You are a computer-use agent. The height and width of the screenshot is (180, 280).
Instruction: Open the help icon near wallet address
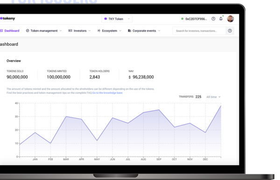(x=213, y=19)
